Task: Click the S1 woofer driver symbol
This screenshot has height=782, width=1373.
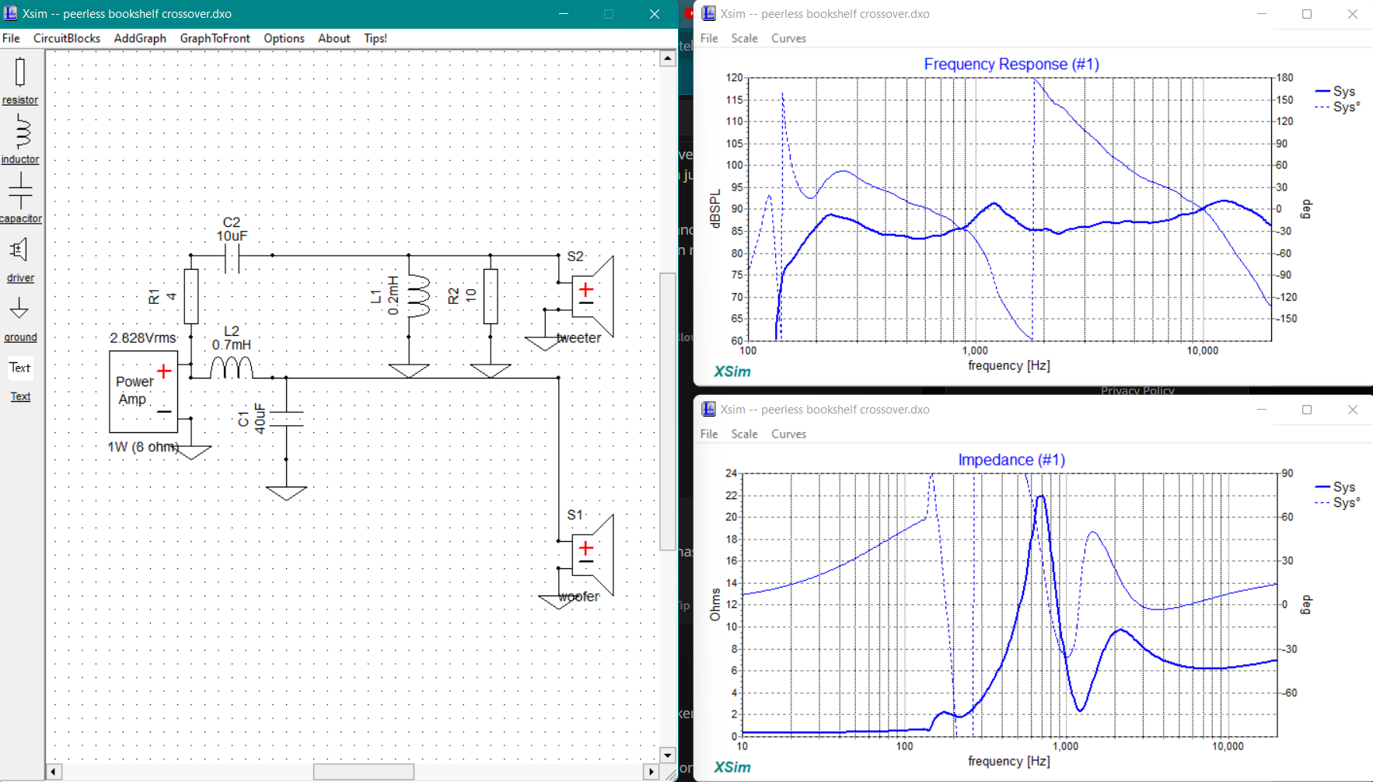Action: (x=592, y=556)
